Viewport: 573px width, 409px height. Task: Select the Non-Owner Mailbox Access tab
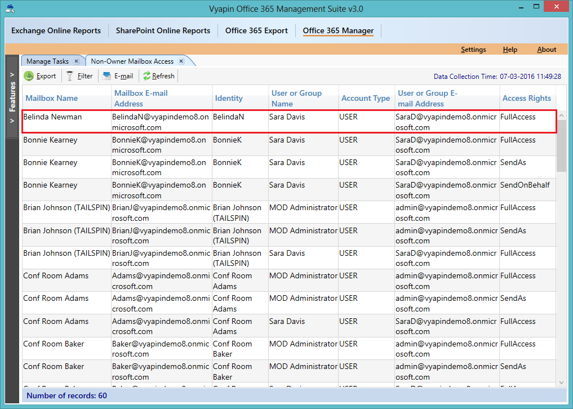132,61
